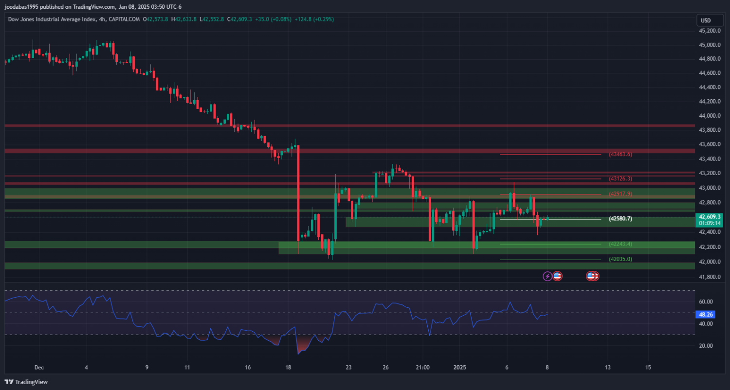
Task: Click the change value +124.8 (+0.29%)
Action: (313, 19)
